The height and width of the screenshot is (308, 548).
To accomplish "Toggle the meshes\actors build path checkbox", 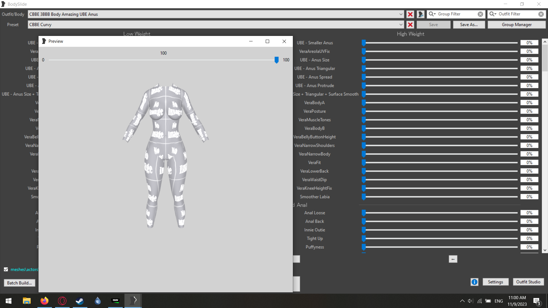I will [6, 269].
